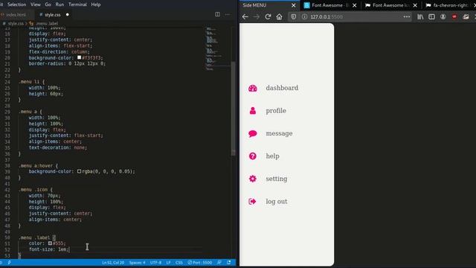Click the site information icon in the address bar

(304, 16)
